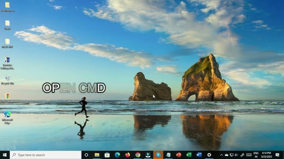Launch File Explorer from the taskbar
The width and height of the screenshot is (284, 159).
click(97, 155)
